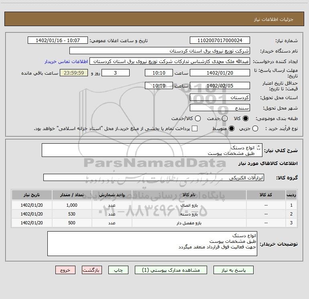Click the quantity cell 1,000
This screenshot has height=299, width=309.
click(72, 205)
